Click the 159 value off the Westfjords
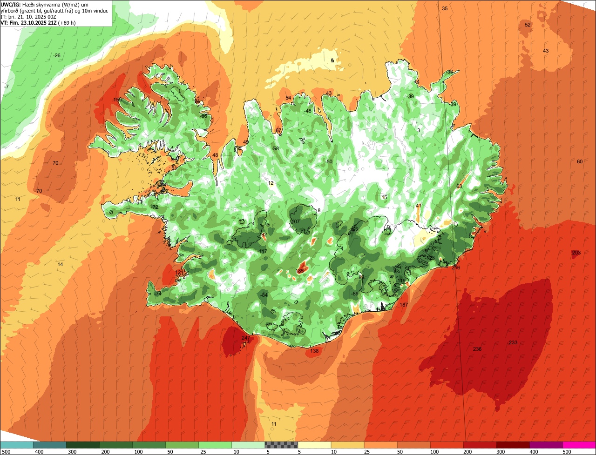 coord(117,100)
